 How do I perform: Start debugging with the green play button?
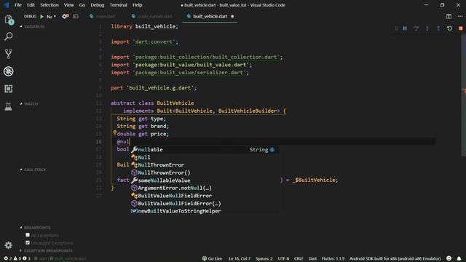pos(42,17)
